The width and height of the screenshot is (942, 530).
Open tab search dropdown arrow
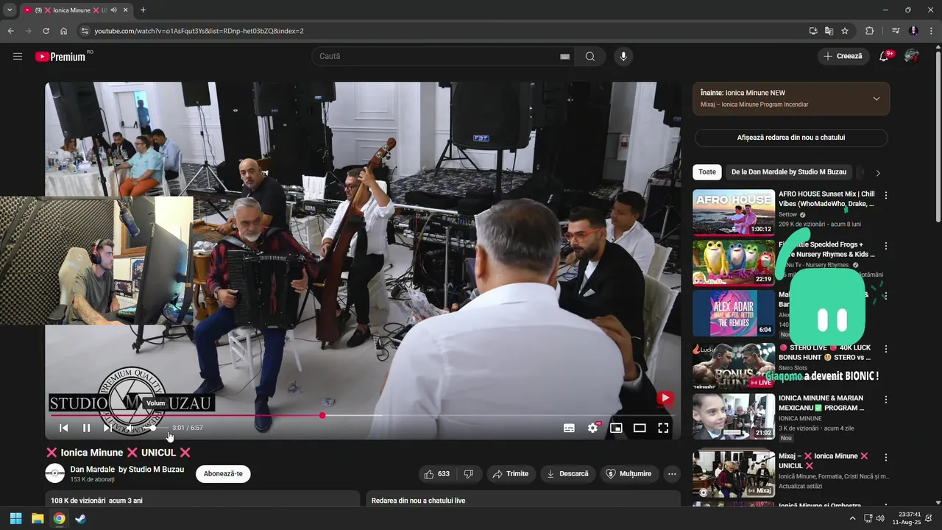(x=10, y=10)
